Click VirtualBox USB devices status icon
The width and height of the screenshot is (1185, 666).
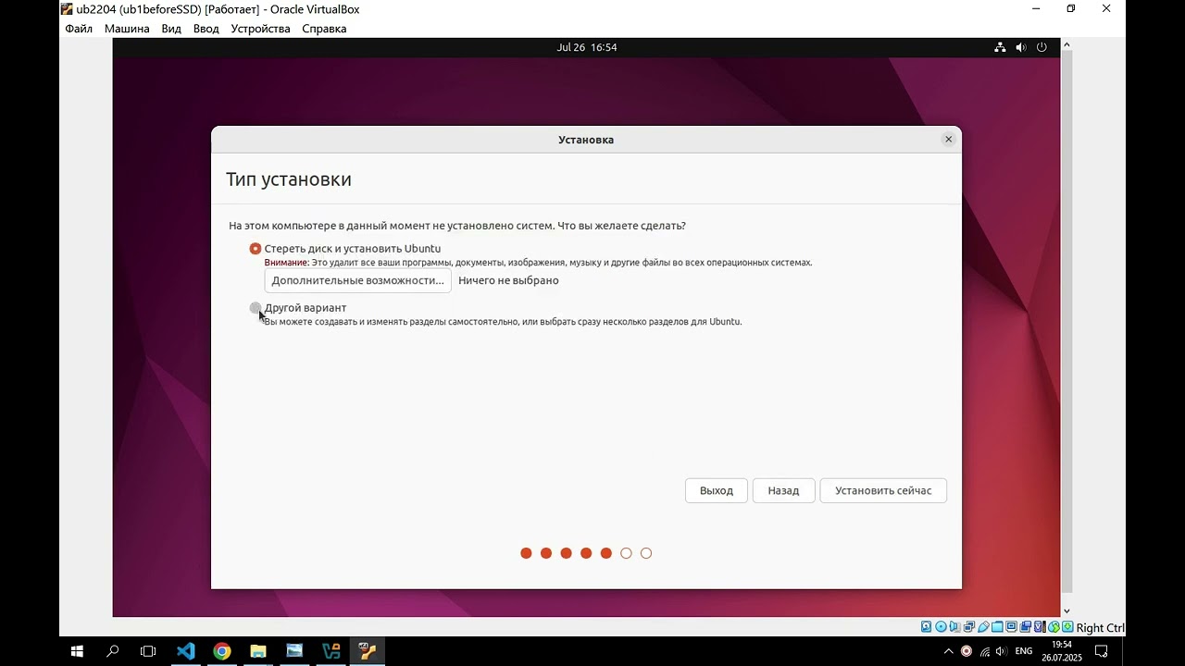coord(983,627)
